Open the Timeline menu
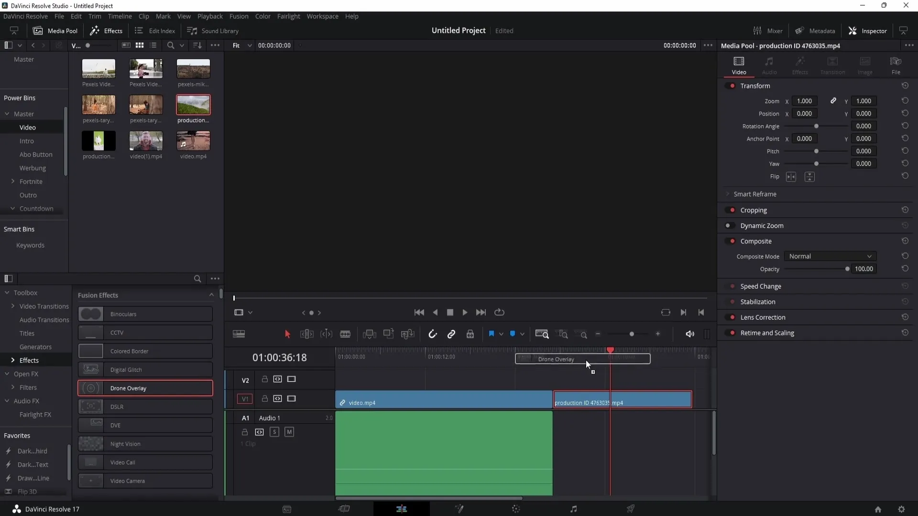 click(120, 16)
